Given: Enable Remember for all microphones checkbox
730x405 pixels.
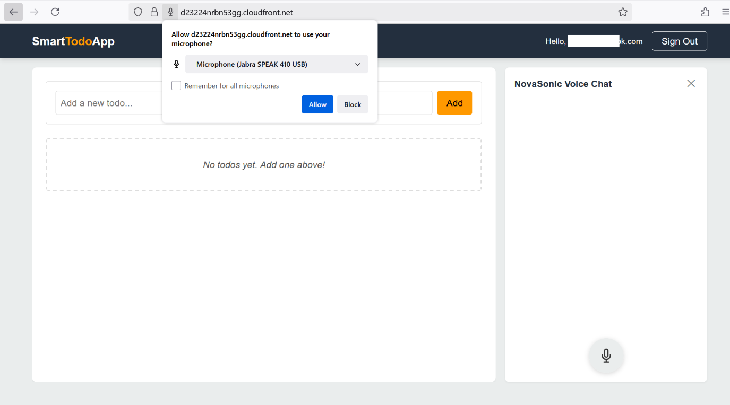Looking at the screenshot, I should coord(176,85).
